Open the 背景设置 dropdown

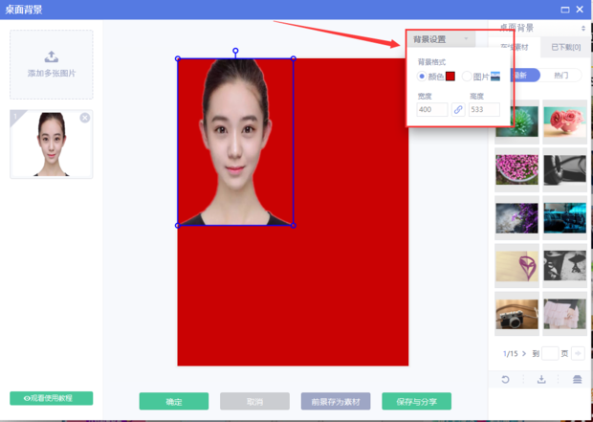click(x=441, y=39)
